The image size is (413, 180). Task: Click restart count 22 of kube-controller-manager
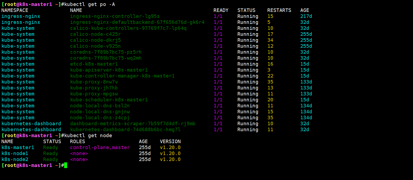pos(270,76)
